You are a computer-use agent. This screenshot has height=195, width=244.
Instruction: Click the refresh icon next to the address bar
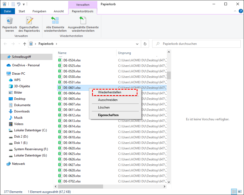[145, 44]
